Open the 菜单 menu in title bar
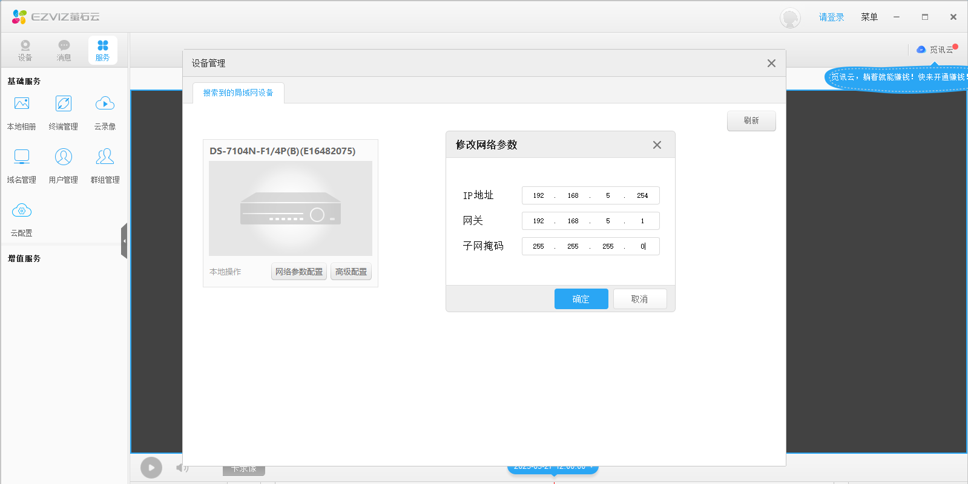This screenshot has height=484, width=968. pos(869,17)
